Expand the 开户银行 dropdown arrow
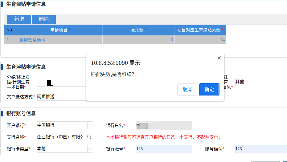Screen dimensions: 287x162 point(90,125)
